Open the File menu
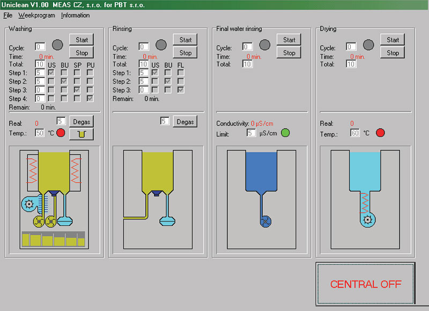 click(8, 16)
